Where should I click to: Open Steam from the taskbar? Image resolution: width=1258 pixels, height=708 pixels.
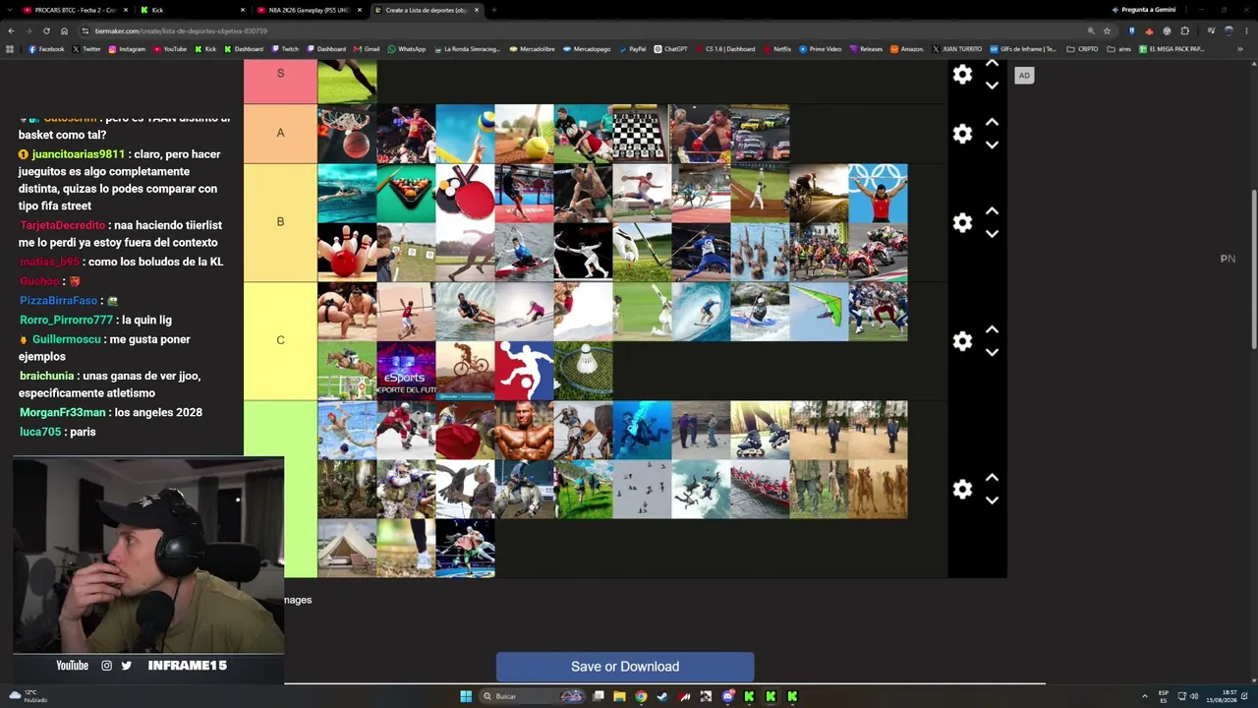point(662,696)
